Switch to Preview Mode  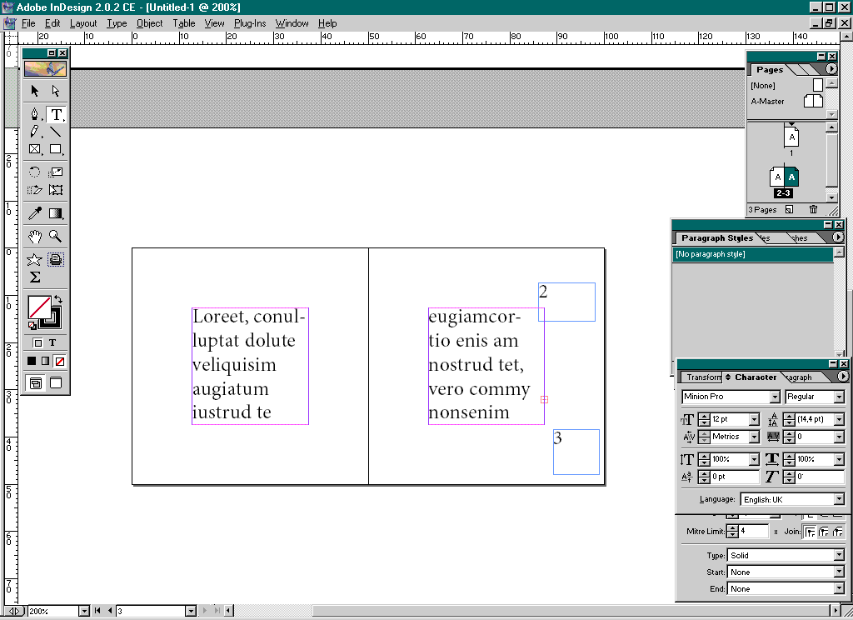(56, 382)
